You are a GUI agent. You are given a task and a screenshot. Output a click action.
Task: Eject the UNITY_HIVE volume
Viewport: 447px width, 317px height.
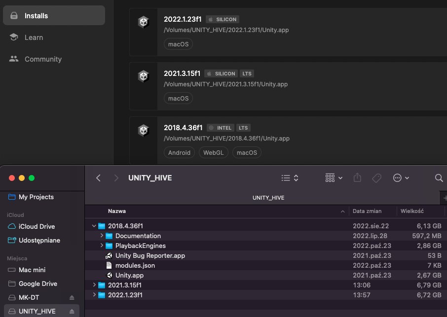point(72,311)
